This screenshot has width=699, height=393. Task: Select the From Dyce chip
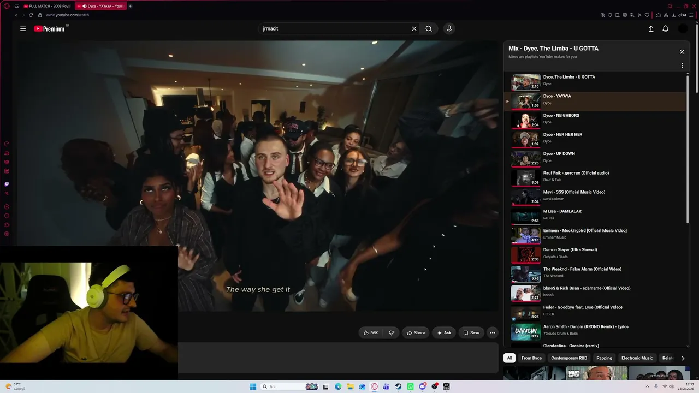click(x=531, y=358)
